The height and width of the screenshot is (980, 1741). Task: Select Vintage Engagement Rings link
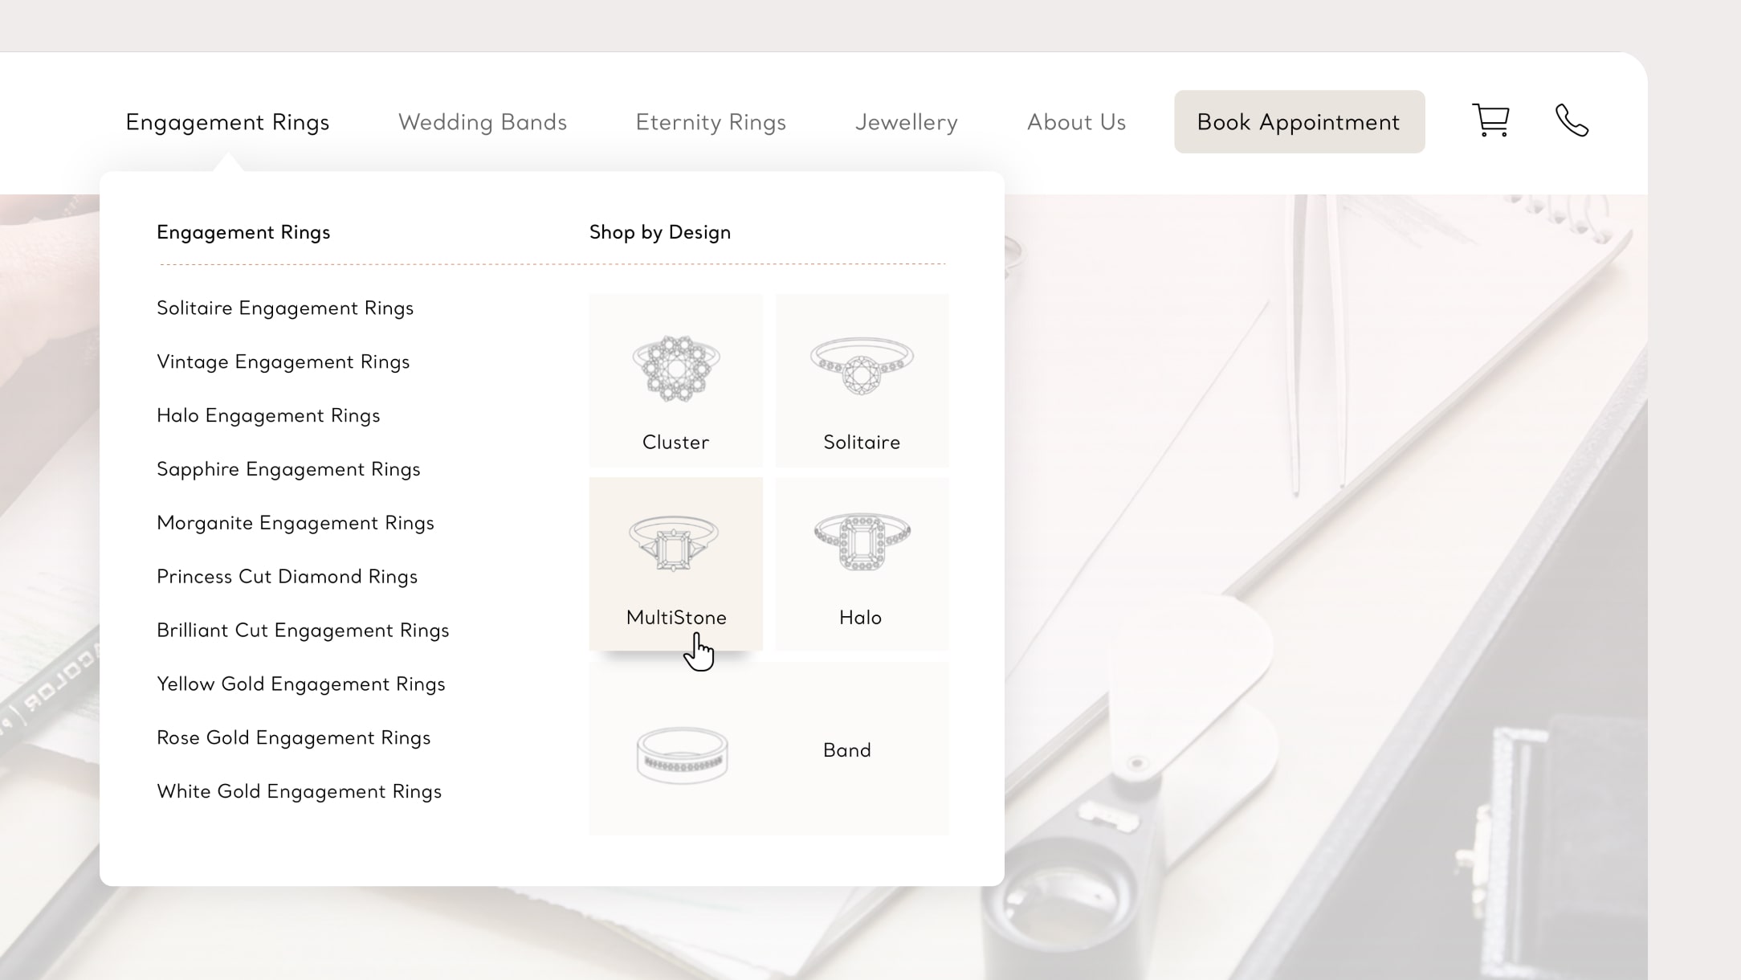[x=282, y=361]
